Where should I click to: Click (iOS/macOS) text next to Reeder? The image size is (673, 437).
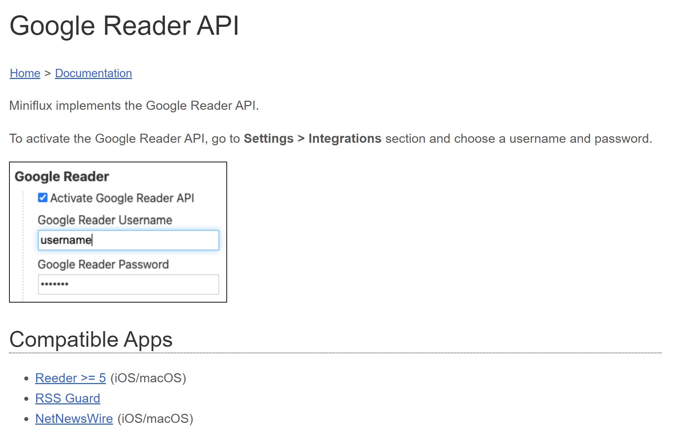(148, 378)
